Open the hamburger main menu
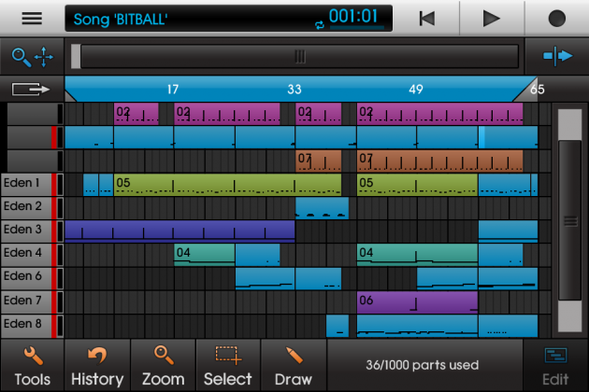Viewport: 589px width, 392px height. 32,18
